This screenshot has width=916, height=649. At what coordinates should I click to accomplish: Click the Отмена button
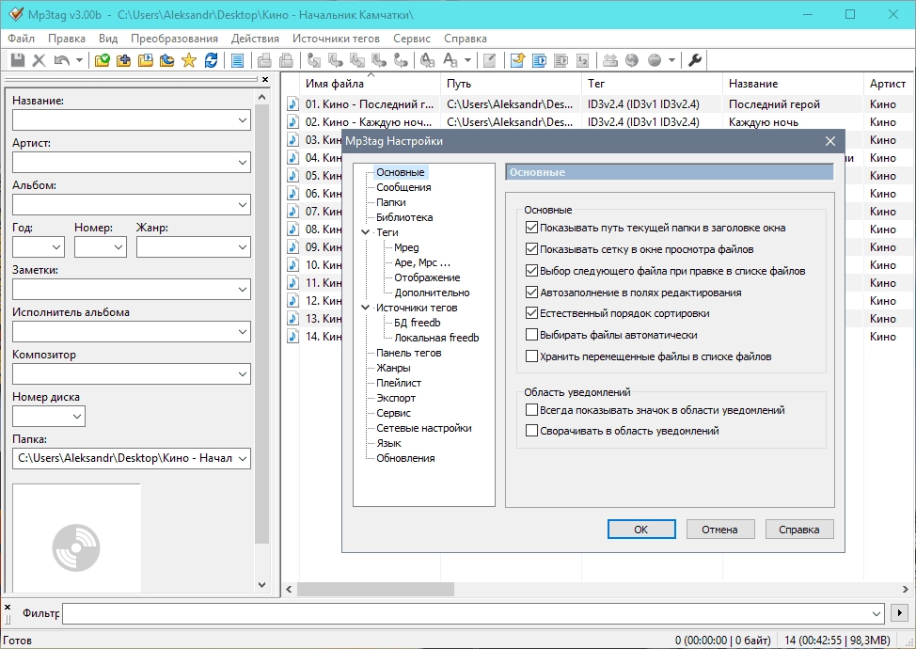click(719, 530)
